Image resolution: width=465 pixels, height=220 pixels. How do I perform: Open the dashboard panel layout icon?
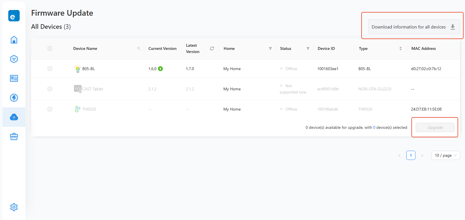pos(14,78)
